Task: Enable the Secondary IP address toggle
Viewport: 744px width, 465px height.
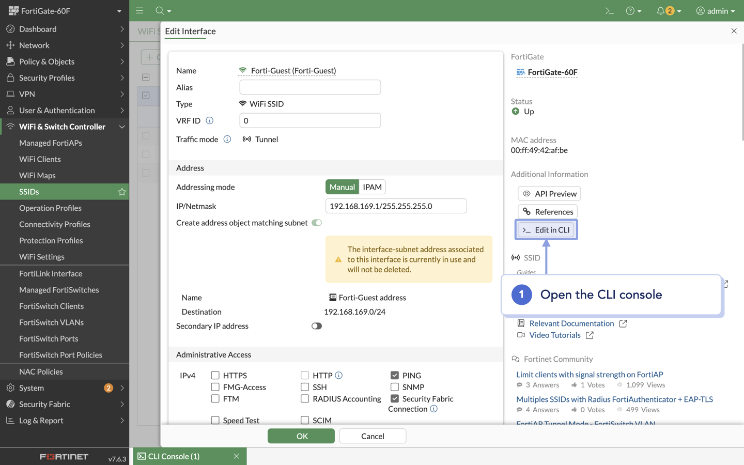Action: pyautogui.click(x=316, y=326)
